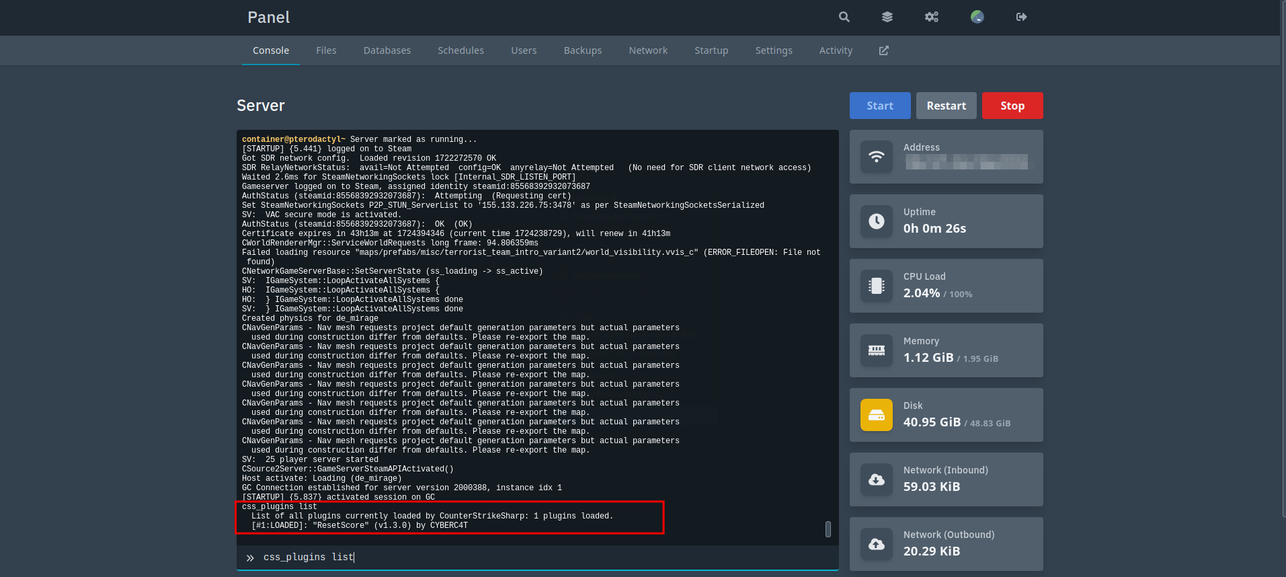The height and width of the screenshot is (577, 1286).
Task: Click the blue Start button
Action: [x=880, y=106]
